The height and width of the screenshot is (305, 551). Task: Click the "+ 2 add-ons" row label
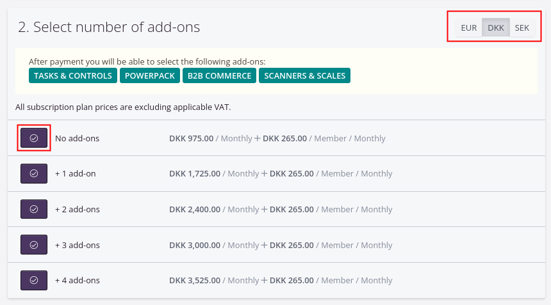78,209
